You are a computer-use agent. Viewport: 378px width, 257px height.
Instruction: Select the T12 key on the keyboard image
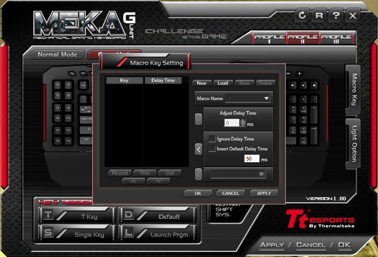click(69, 141)
